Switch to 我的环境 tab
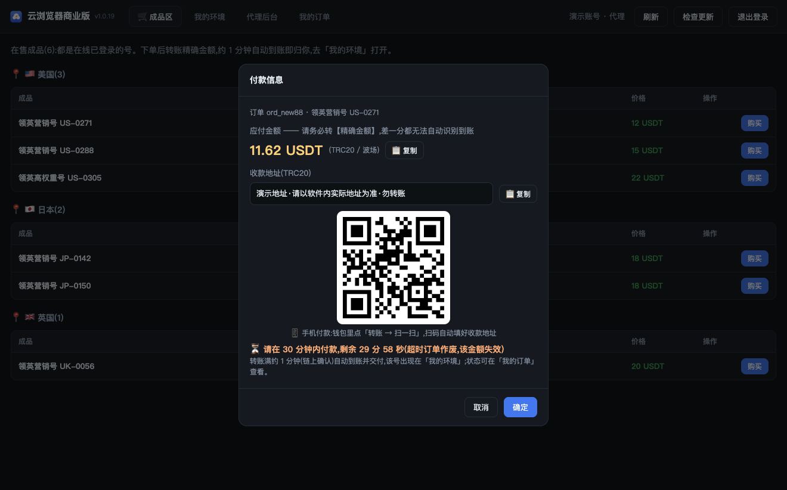The image size is (787, 490). pos(210,17)
